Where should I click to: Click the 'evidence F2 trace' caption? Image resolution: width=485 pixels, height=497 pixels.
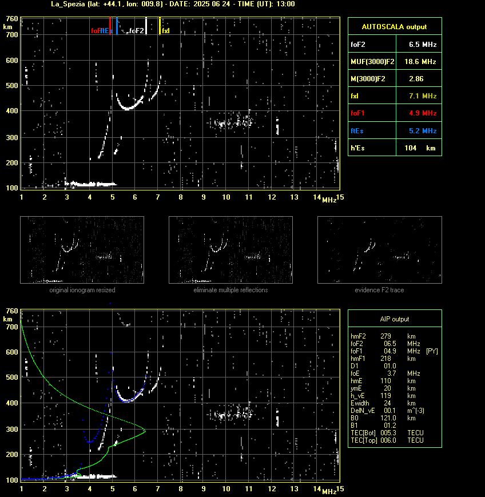click(x=379, y=290)
